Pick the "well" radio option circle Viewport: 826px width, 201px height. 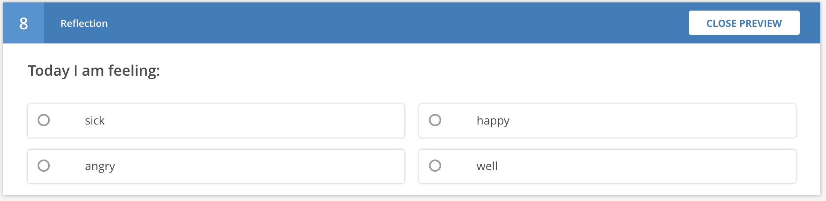[x=435, y=166]
